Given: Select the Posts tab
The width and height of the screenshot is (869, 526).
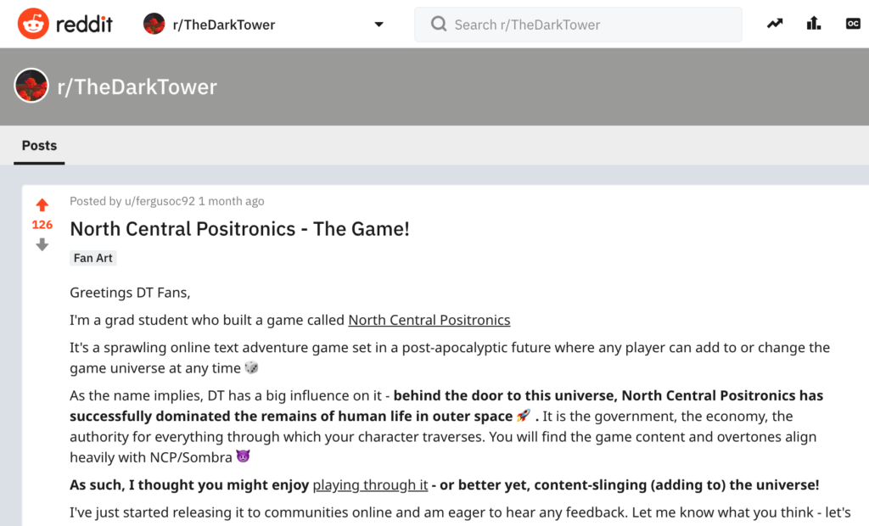Looking at the screenshot, I should point(39,146).
